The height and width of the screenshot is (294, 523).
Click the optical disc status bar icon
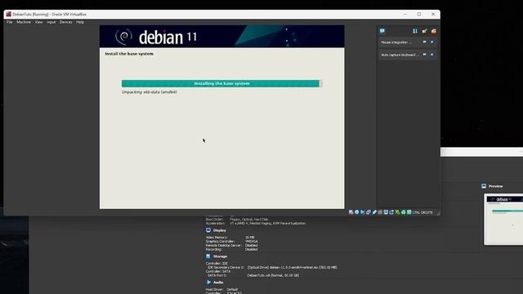[x=357, y=212]
